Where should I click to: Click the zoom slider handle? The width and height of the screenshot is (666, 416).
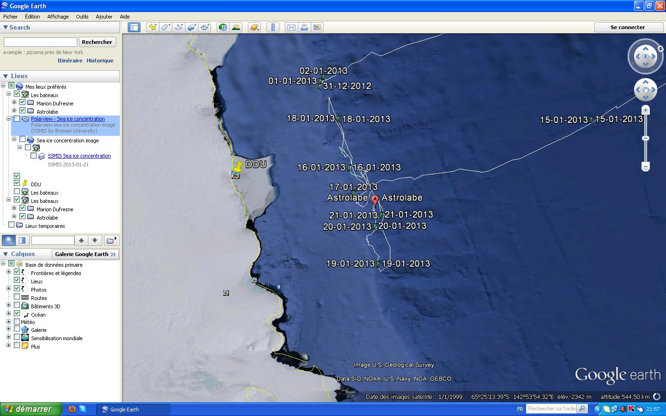click(646, 138)
